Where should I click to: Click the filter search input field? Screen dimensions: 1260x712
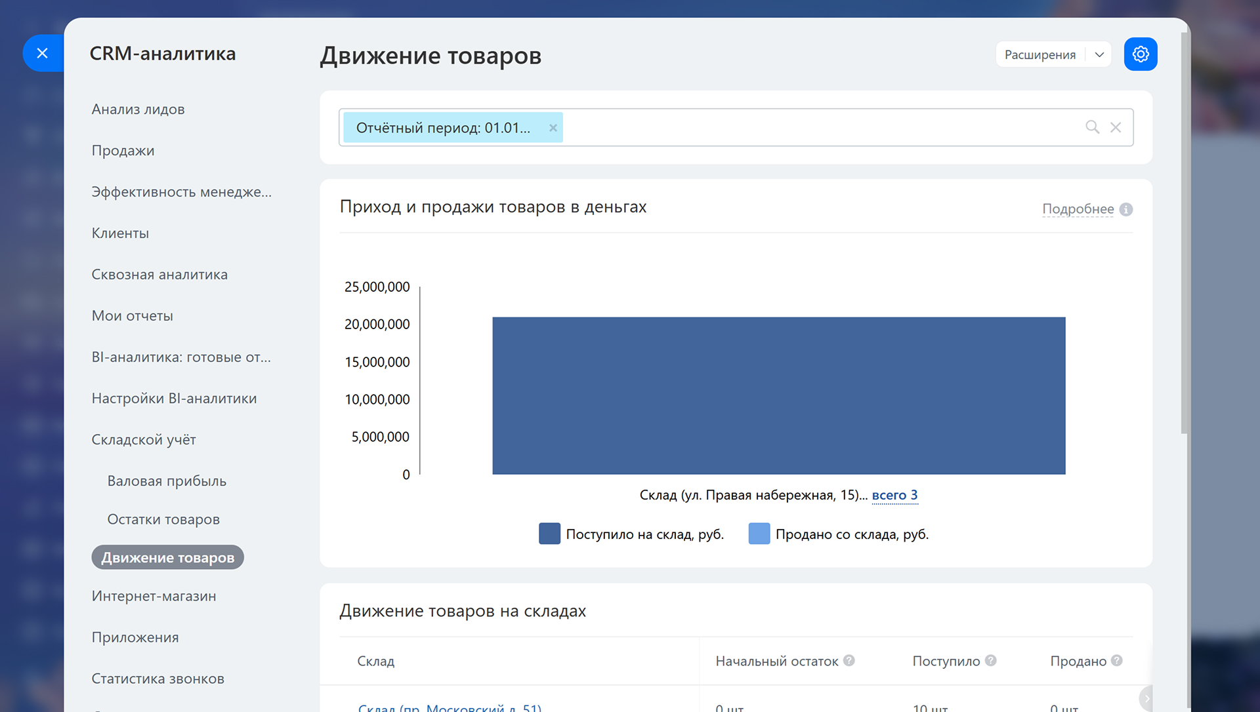[x=820, y=127]
